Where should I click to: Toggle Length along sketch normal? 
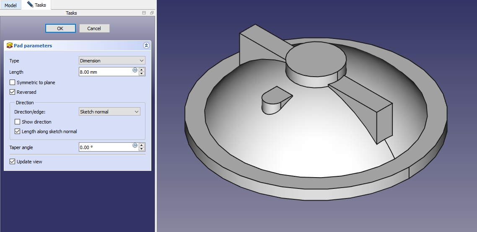click(18, 131)
